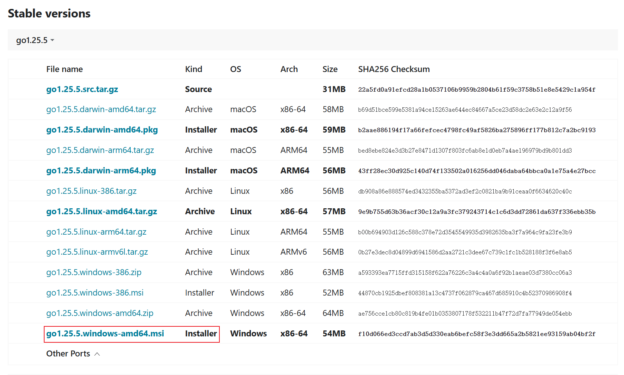Click the Stable versions heading
Viewport: 624px width, 375px height.
[49, 14]
